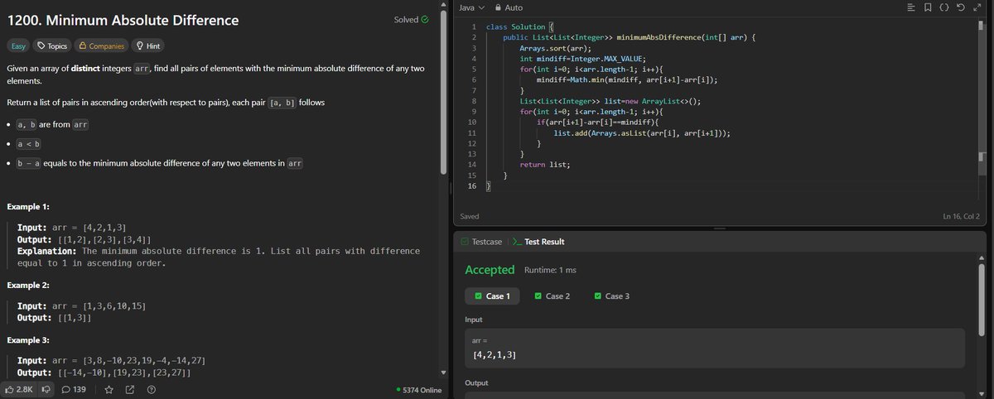Viewport: 994px width, 399px height.
Task: Click the description panel scrollbar down arrow
Action: (443, 373)
